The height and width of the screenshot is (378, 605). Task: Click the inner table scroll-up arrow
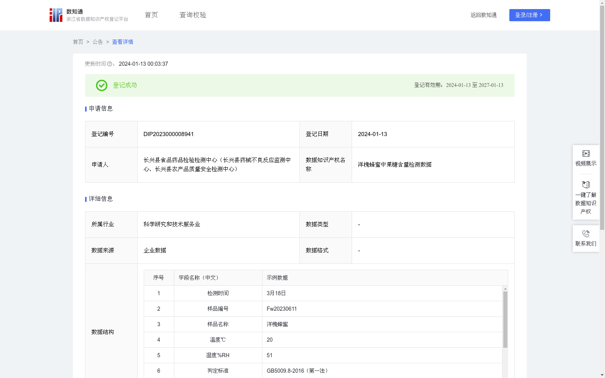(x=505, y=289)
